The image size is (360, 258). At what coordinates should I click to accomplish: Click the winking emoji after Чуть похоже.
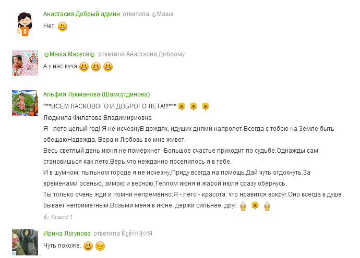(100, 246)
